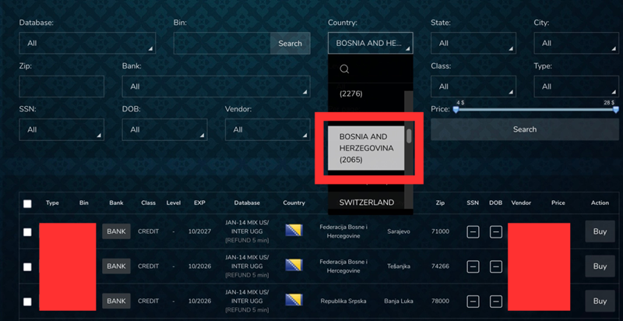The height and width of the screenshot is (321, 623).
Task: Choose SWITZERLAND from the country list
Action: (x=366, y=203)
